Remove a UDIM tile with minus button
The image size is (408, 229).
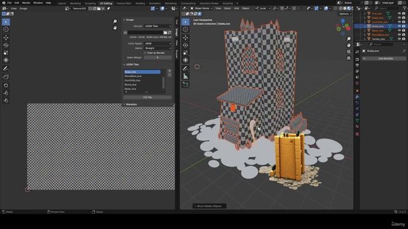pyautogui.click(x=170, y=75)
